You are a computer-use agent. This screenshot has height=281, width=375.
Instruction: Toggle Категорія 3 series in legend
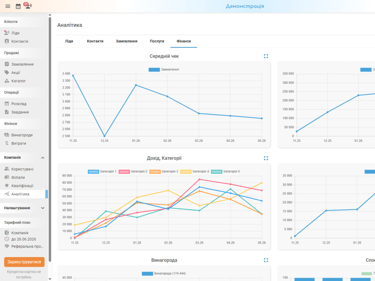pos(164,171)
